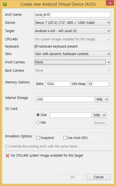Open Internal Storage MiB unit dropdown
The image size is (116, 186).
point(102,99)
